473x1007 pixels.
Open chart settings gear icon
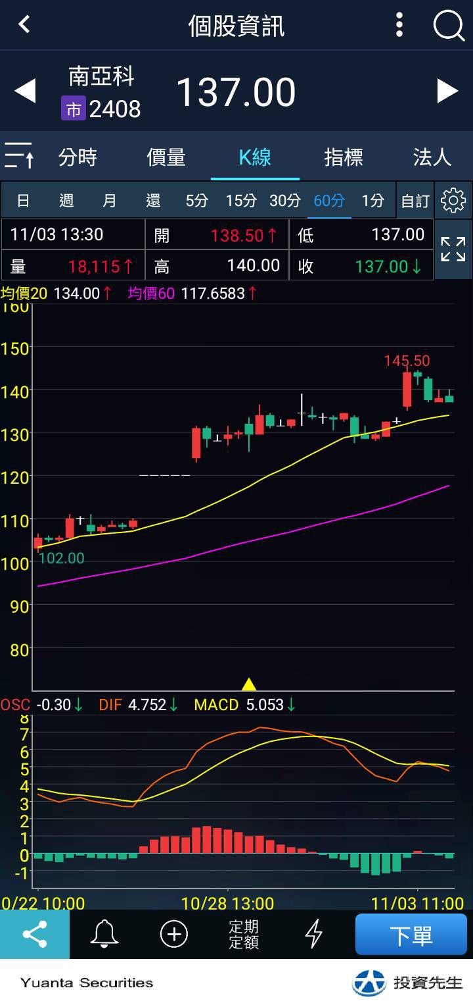click(x=453, y=200)
